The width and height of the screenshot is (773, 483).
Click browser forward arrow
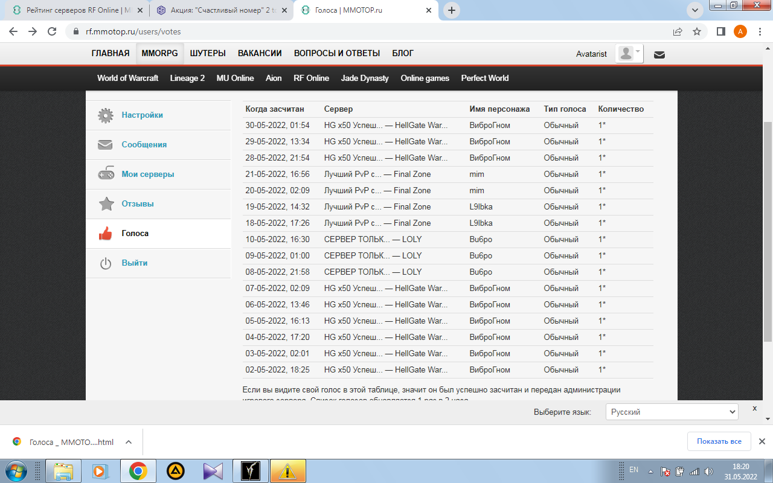[33, 31]
